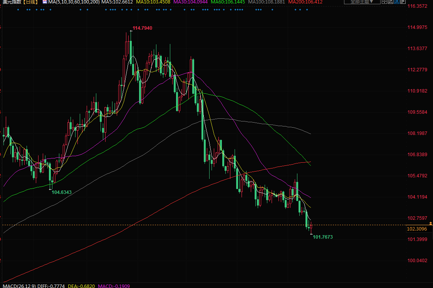
Task: Open MA(5,10,30,60,100,200) parameter settings
Action: click(x=74, y=2)
